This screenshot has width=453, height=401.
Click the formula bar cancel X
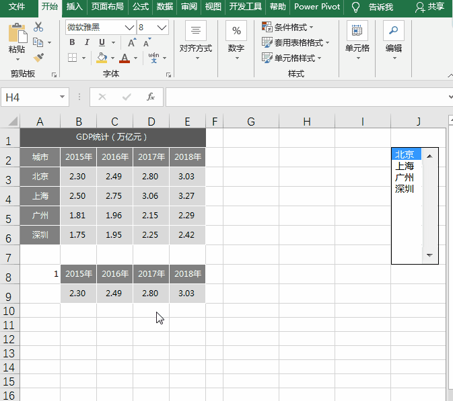pyautogui.click(x=102, y=97)
